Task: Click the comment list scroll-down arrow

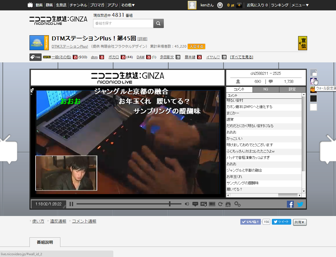Action: pyautogui.click(x=304, y=191)
